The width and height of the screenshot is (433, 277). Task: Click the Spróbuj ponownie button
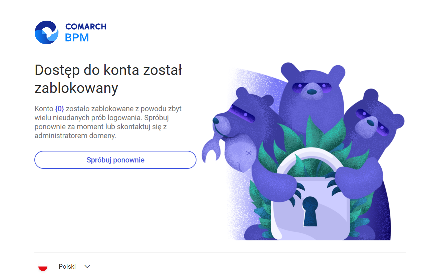[115, 160]
